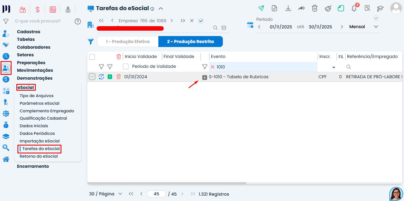
Task: Open the chat assistant avatar bottom right
Action: pos(396,194)
